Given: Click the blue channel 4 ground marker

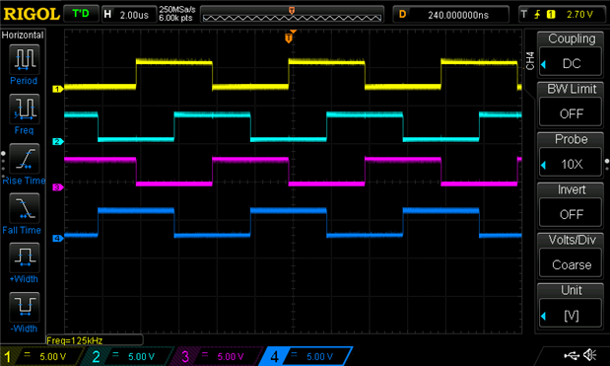Looking at the screenshot, I should (57, 239).
